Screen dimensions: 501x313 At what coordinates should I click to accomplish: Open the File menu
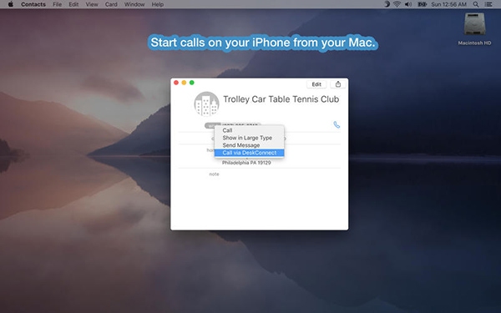point(57,4)
